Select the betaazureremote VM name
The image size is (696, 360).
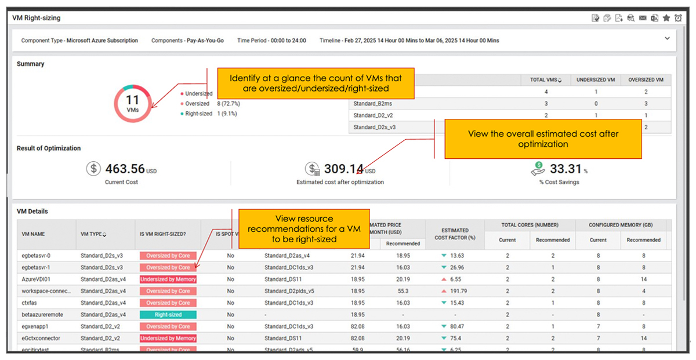pos(42,315)
